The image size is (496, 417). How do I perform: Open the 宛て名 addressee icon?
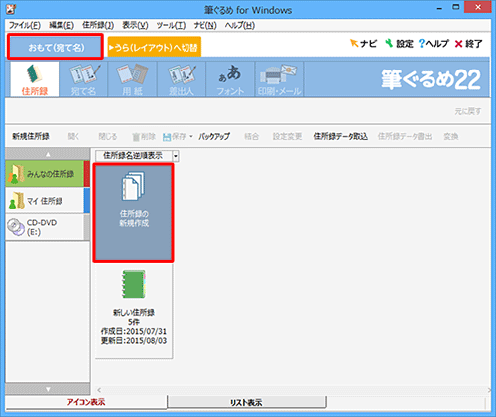pyautogui.click(x=83, y=79)
